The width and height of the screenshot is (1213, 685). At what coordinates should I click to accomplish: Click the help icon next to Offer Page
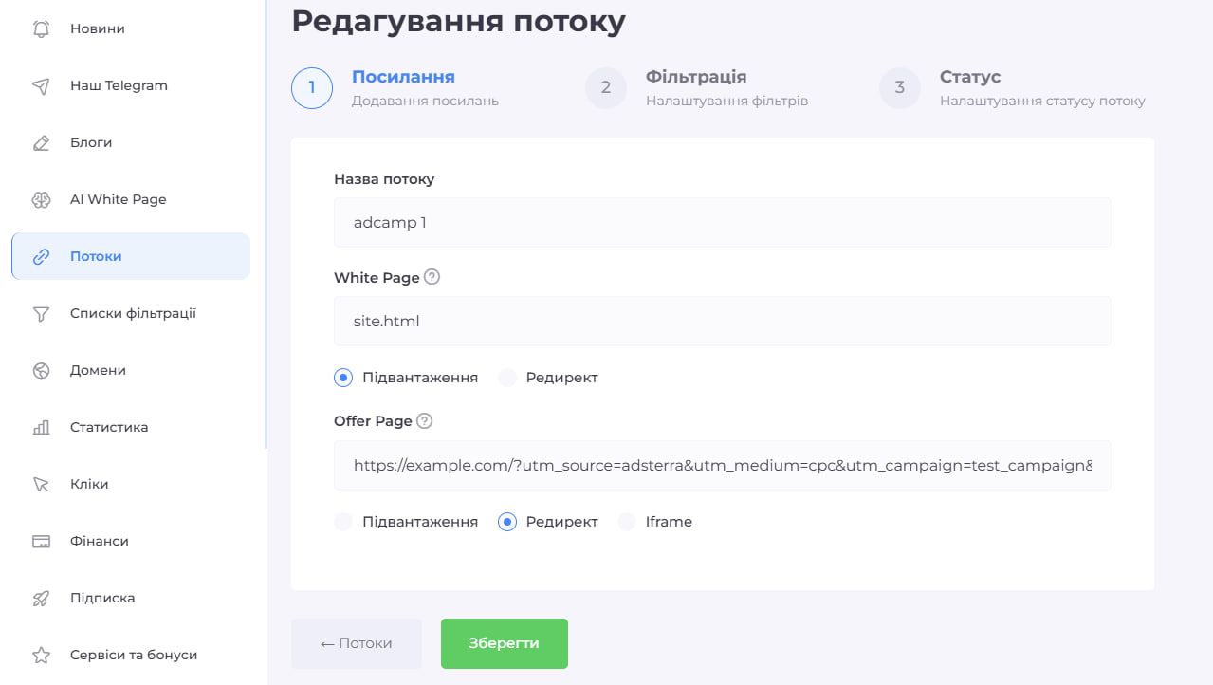424,420
